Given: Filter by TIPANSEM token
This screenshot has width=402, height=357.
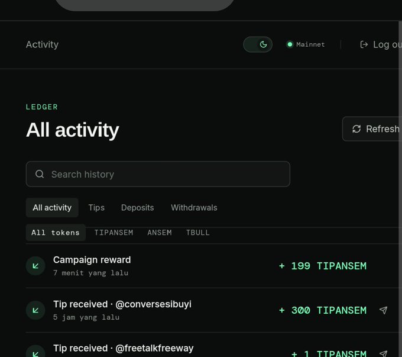Looking at the screenshot, I should tap(114, 233).
